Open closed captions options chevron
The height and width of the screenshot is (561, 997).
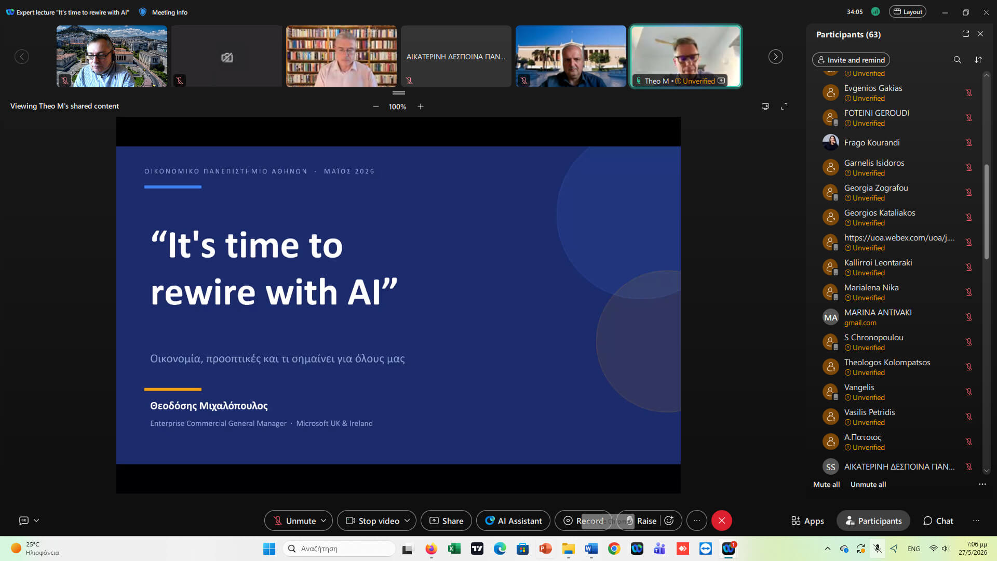coord(36,520)
